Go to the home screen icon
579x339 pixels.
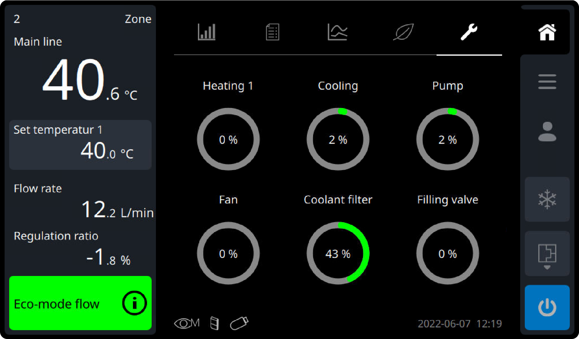(547, 32)
